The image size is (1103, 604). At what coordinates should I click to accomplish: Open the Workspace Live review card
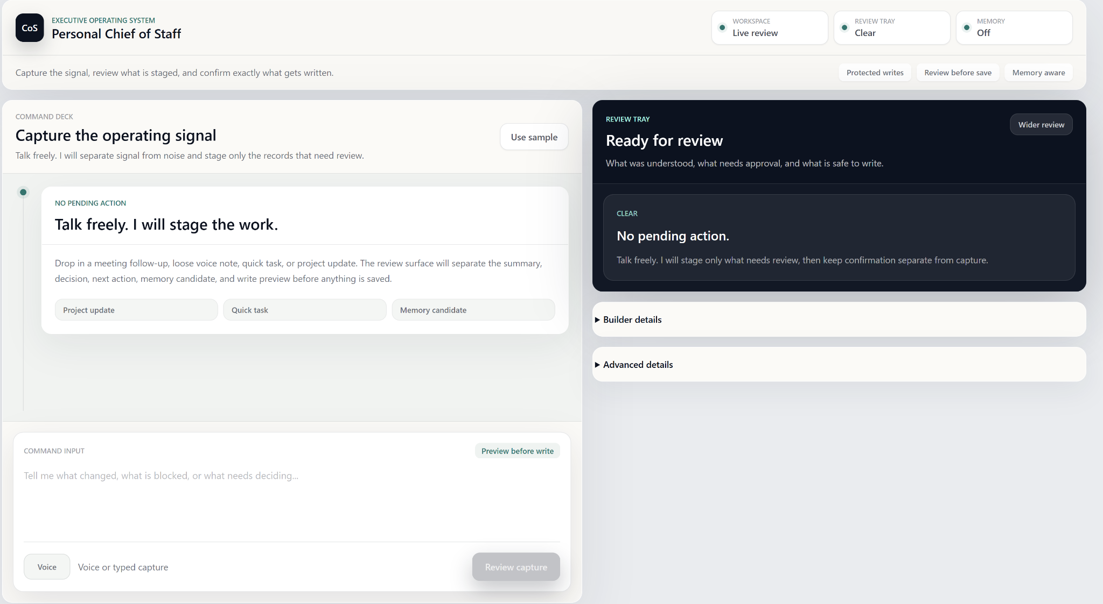tap(770, 27)
